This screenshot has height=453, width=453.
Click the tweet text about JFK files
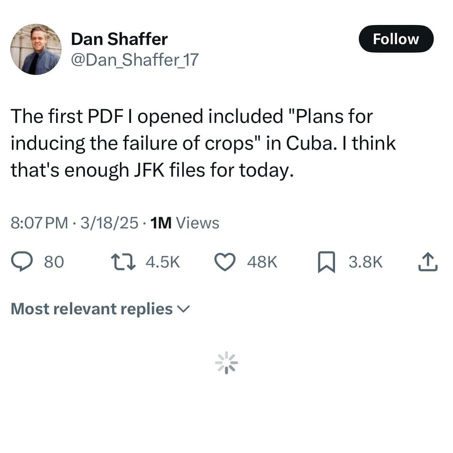(203, 143)
